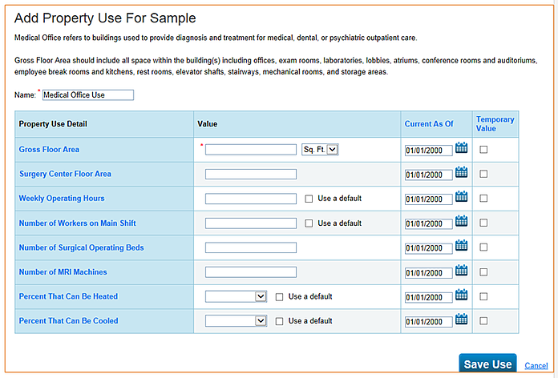Expand Percent That Can Be Cooled dropdown

click(x=236, y=321)
